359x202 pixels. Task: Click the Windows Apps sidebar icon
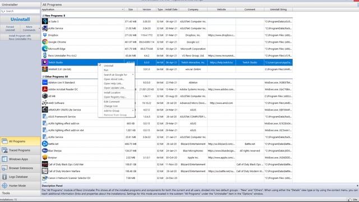click(4, 159)
